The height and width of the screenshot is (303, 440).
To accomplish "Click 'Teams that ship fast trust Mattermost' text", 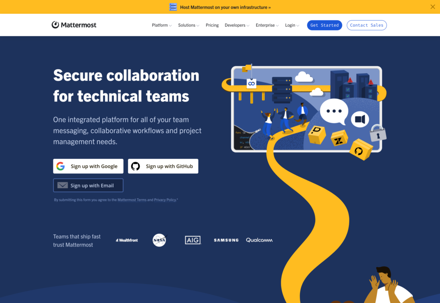I will pos(77,241).
